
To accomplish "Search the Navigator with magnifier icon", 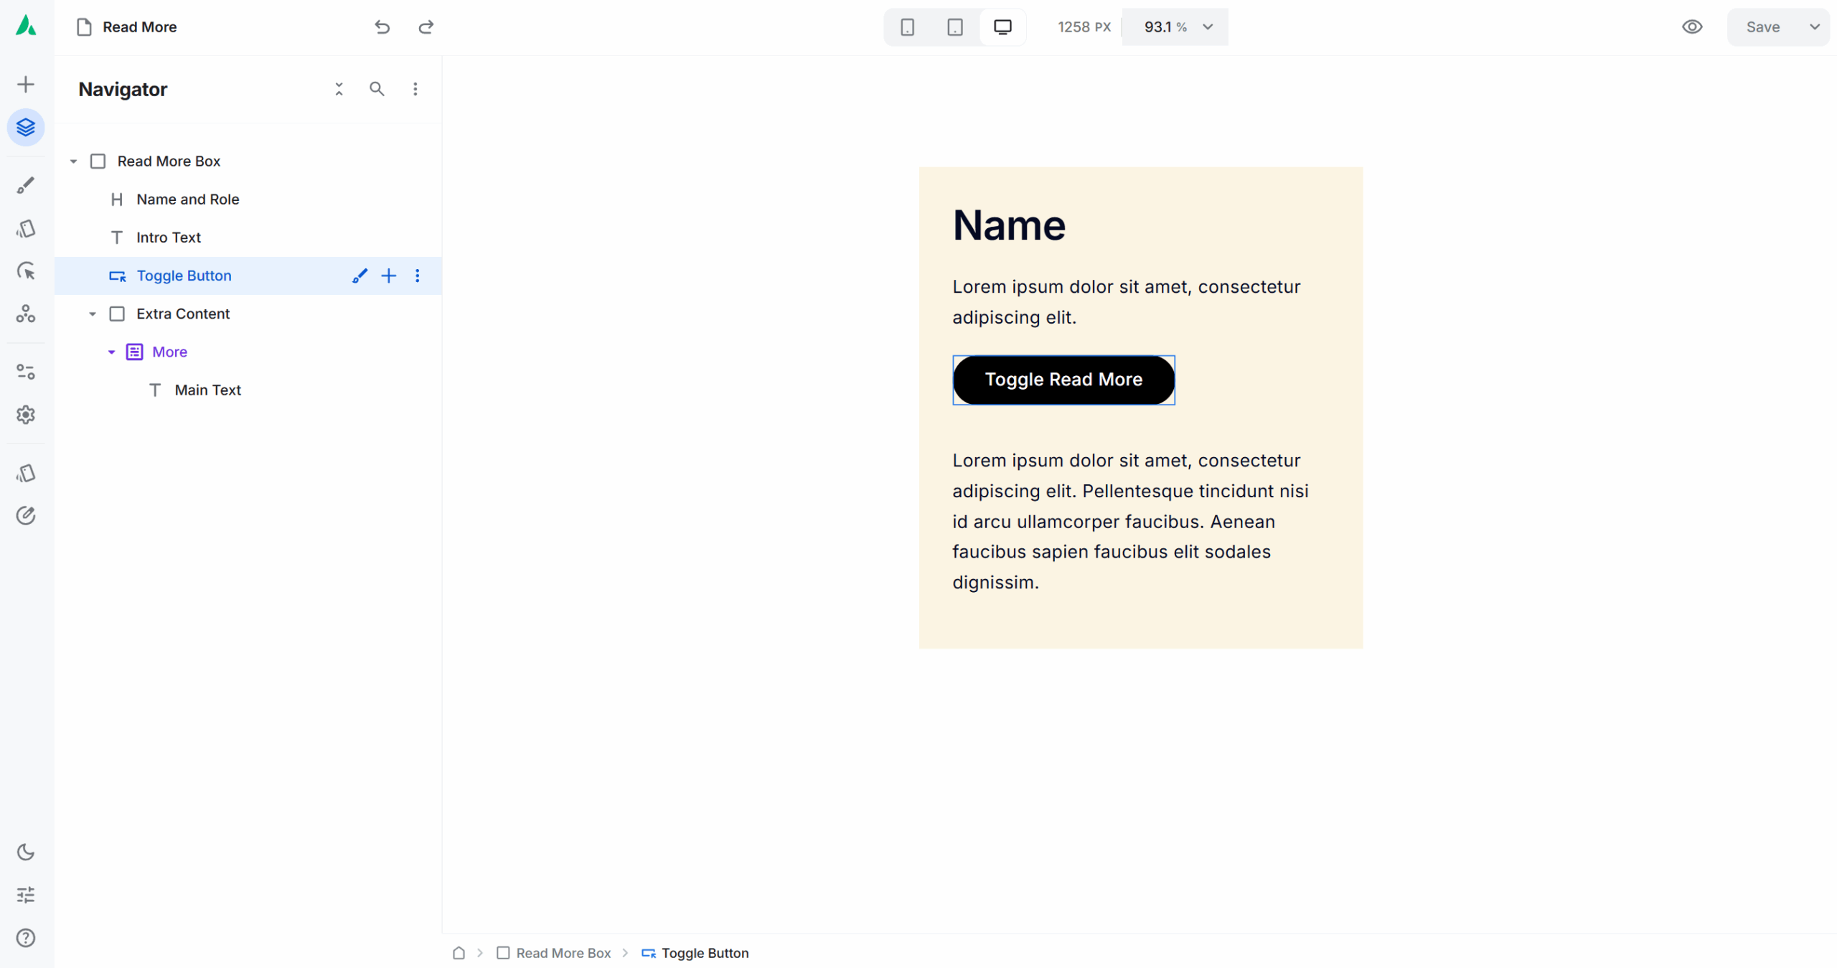I will point(377,89).
